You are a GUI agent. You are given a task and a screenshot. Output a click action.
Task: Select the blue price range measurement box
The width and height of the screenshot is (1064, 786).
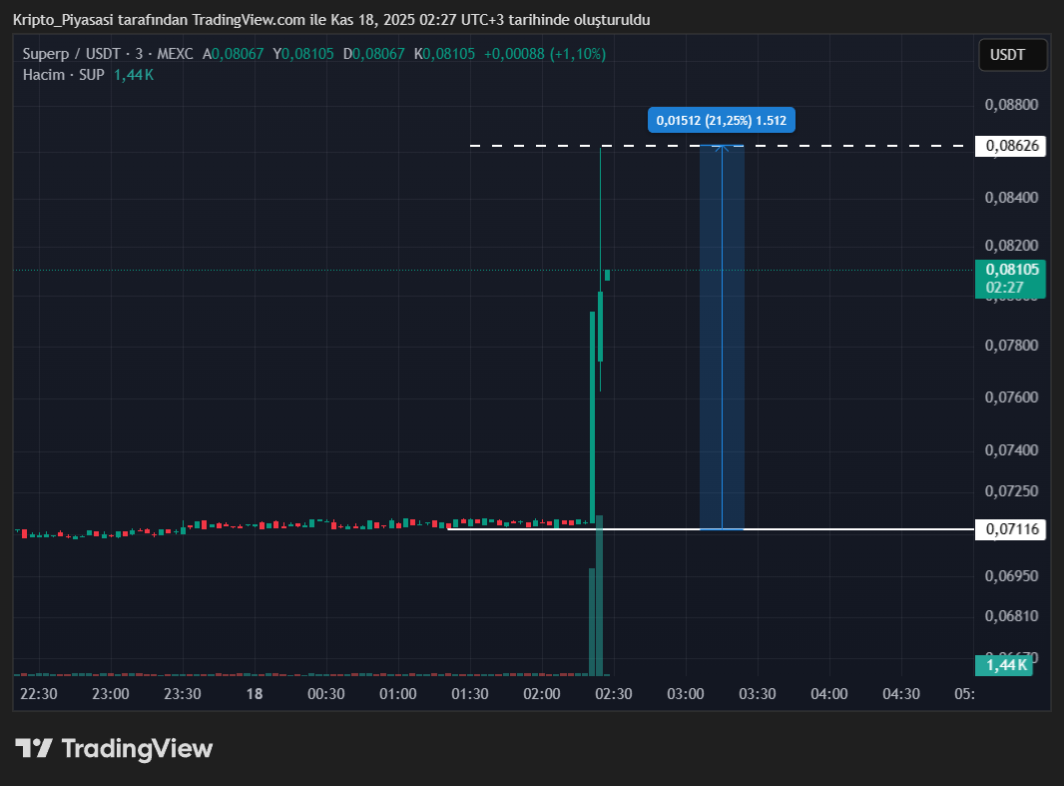click(x=722, y=338)
